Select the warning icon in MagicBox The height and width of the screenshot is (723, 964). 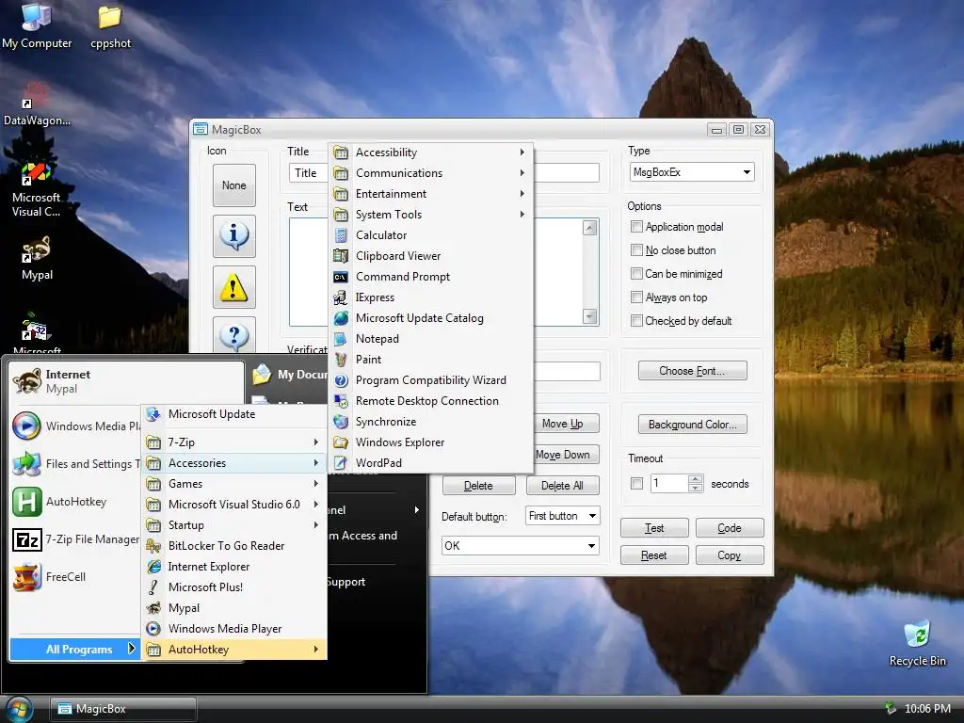234,287
